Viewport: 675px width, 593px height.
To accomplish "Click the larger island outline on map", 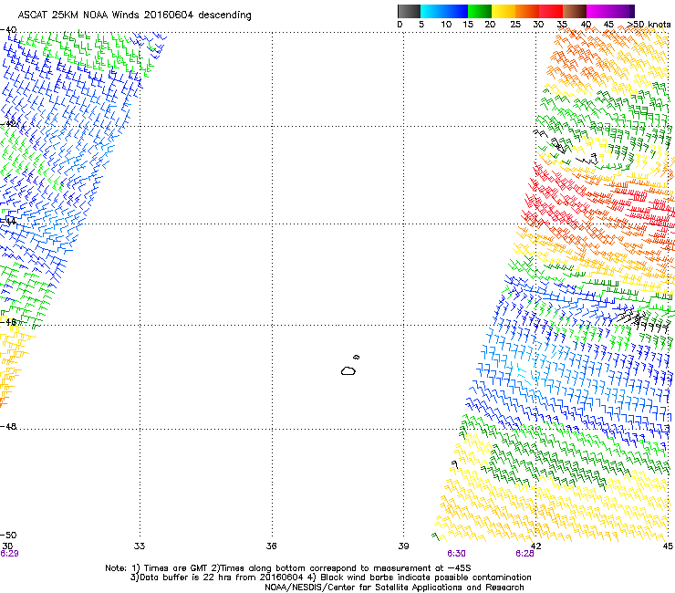I will coord(348,370).
